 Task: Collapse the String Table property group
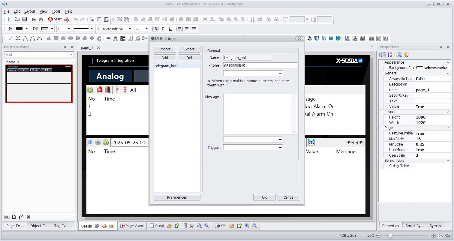(448, 161)
